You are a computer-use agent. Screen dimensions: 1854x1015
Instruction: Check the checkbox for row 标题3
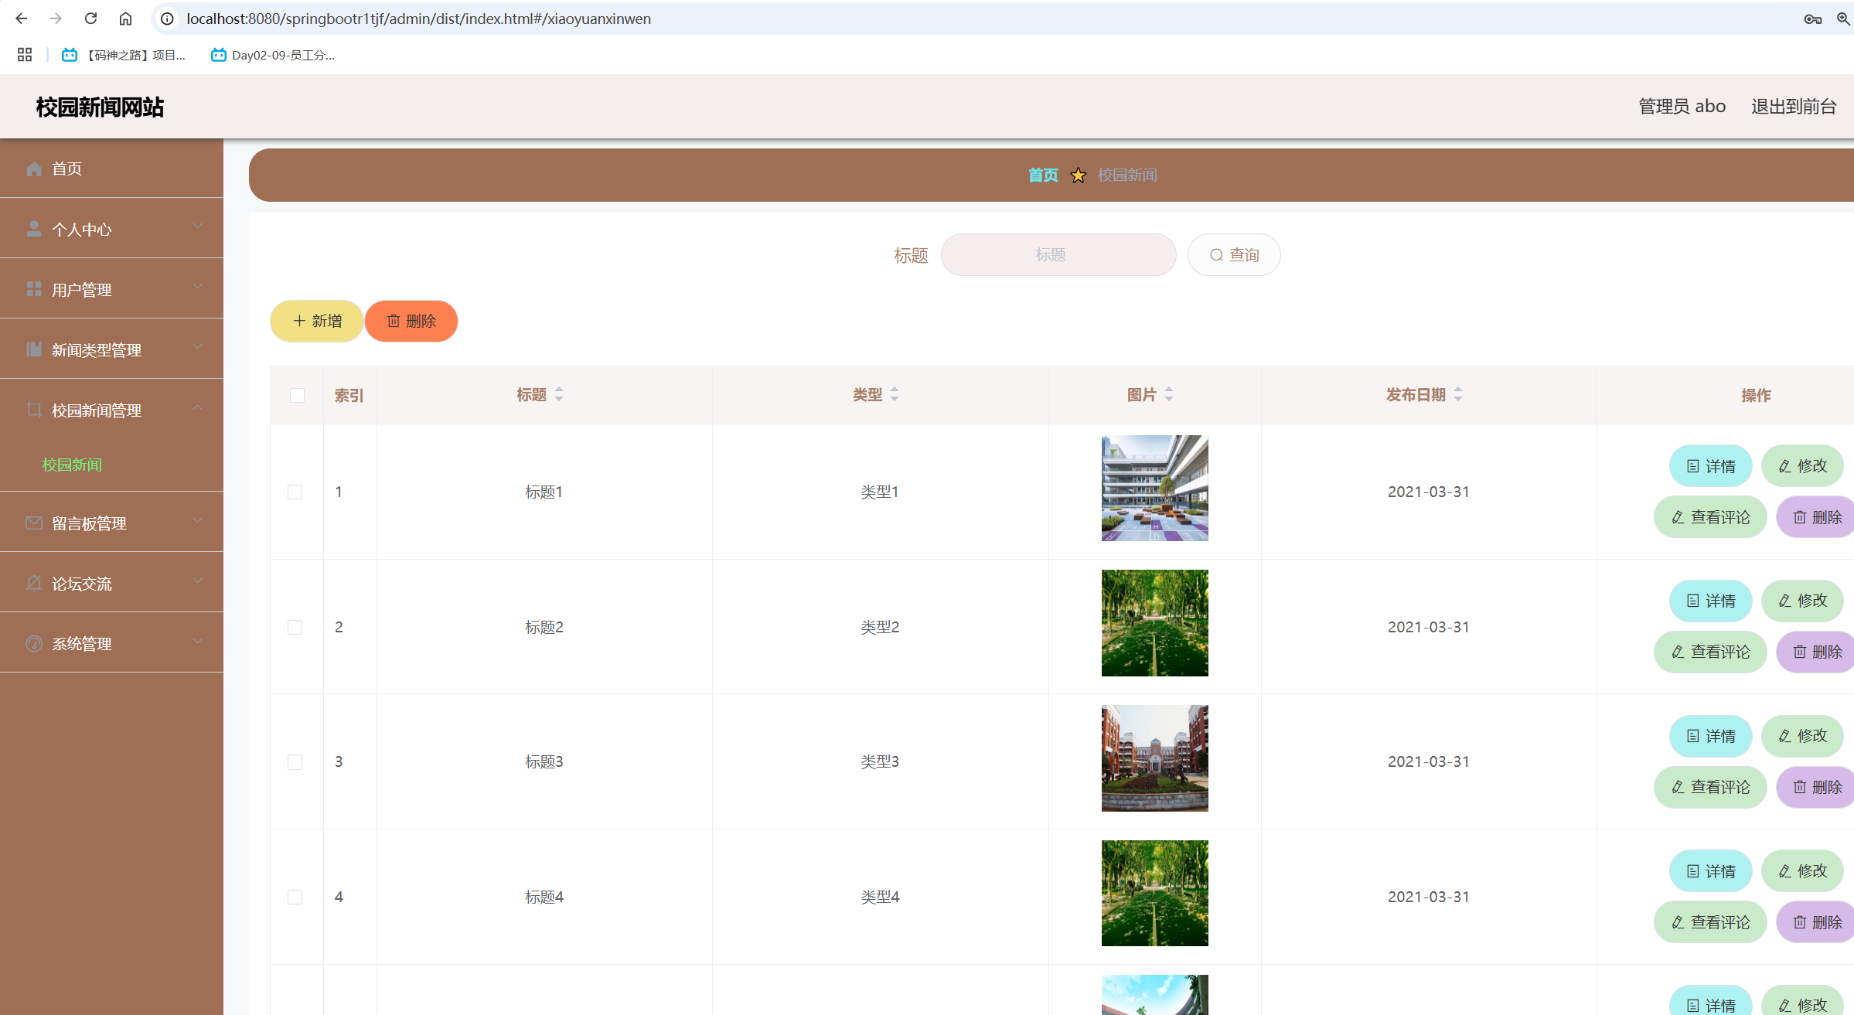click(295, 761)
